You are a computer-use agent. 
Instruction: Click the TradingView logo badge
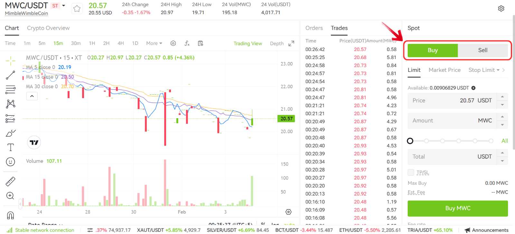pos(34,143)
